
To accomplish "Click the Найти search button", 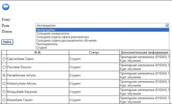I will pos(7,42).
